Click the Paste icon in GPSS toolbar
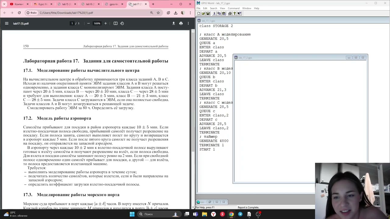The height and width of the screenshot is (219, 390). tap(224, 13)
